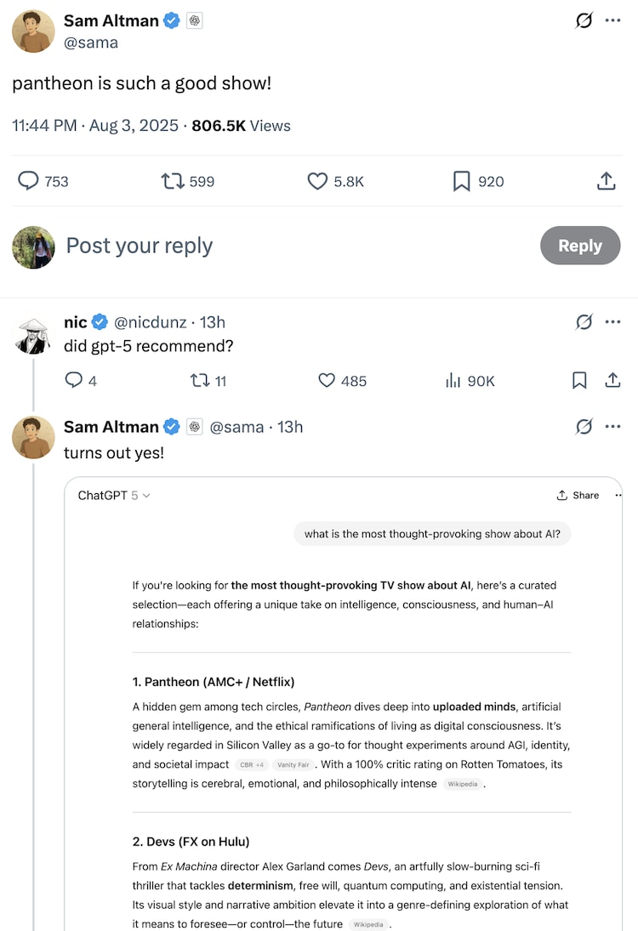The height and width of the screenshot is (931, 638).
Task: Like Sam Altman's main post
Action: pos(317,180)
